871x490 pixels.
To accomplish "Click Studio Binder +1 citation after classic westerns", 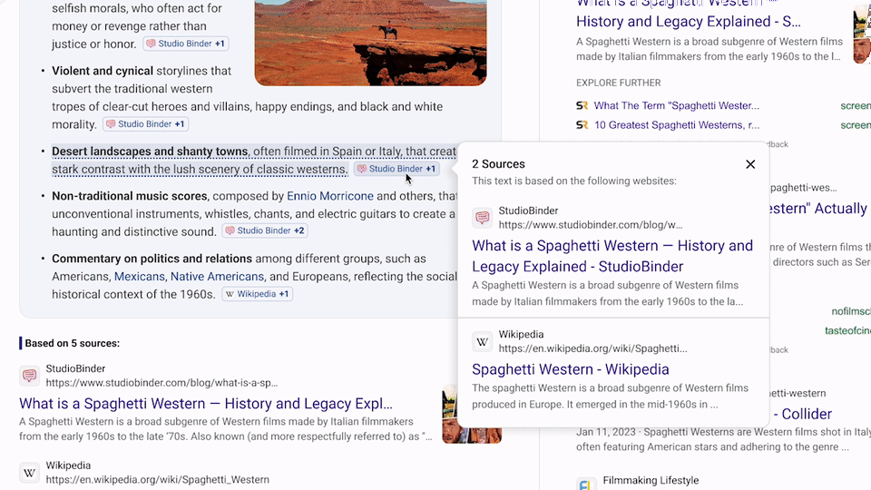I will (x=396, y=169).
